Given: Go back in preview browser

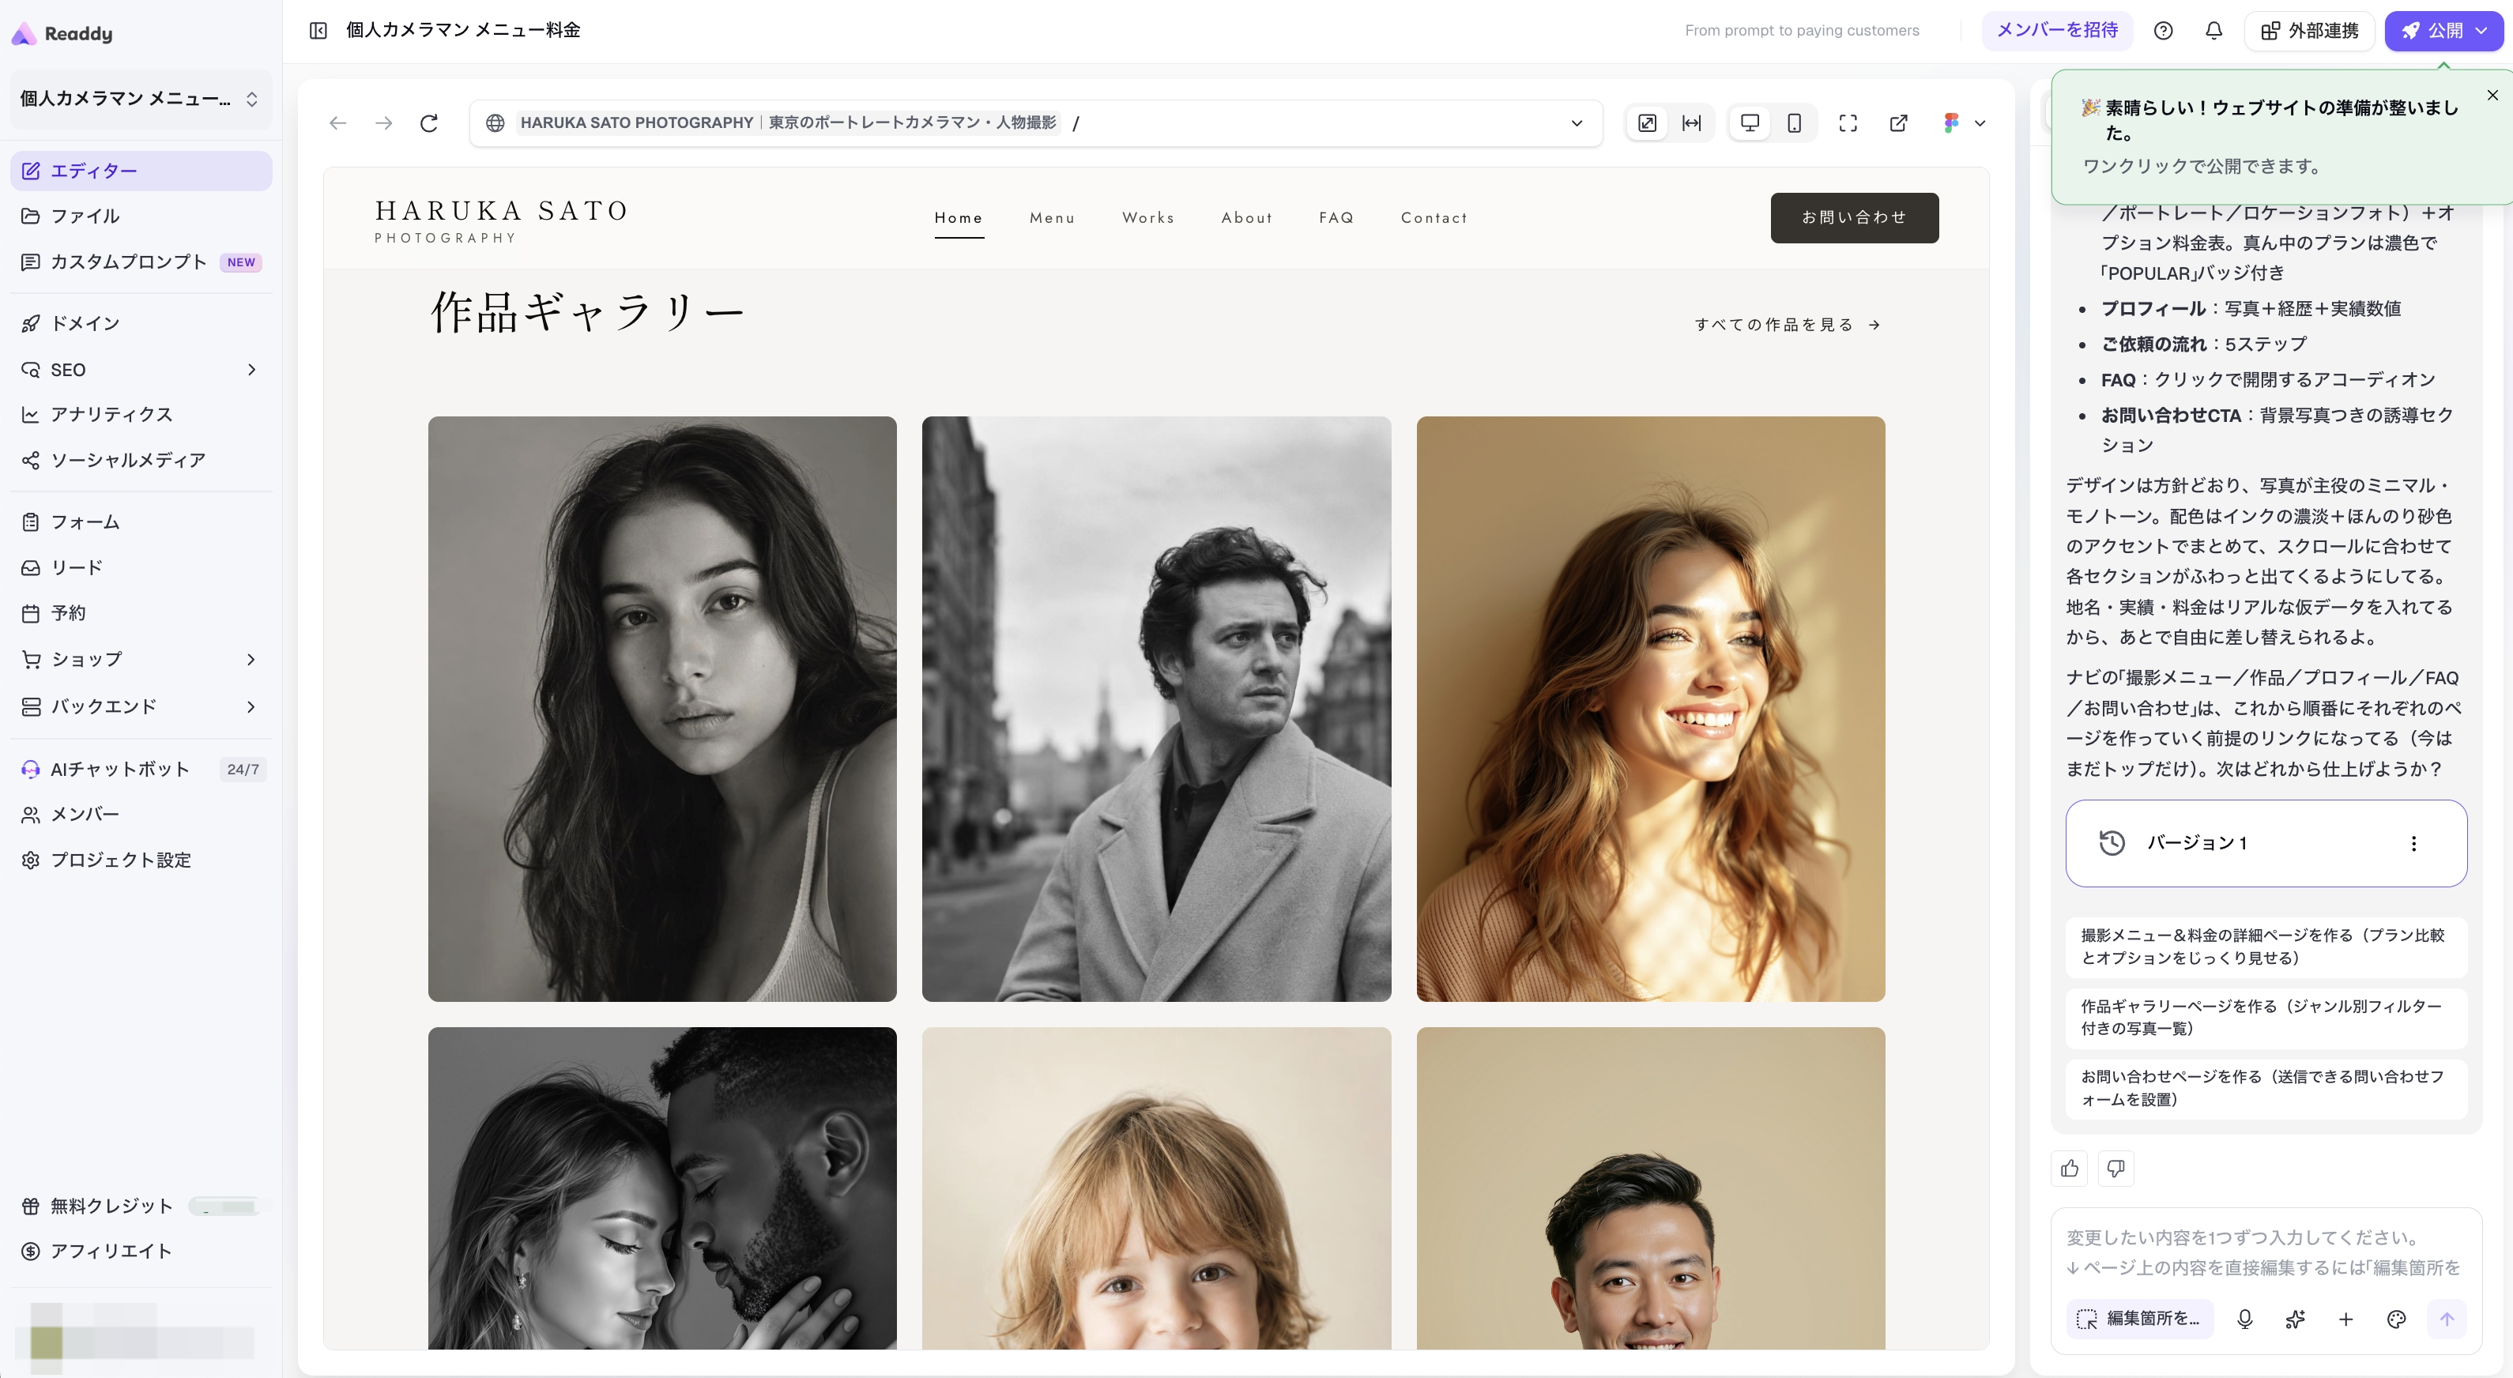Looking at the screenshot, I should pos(337,123).
